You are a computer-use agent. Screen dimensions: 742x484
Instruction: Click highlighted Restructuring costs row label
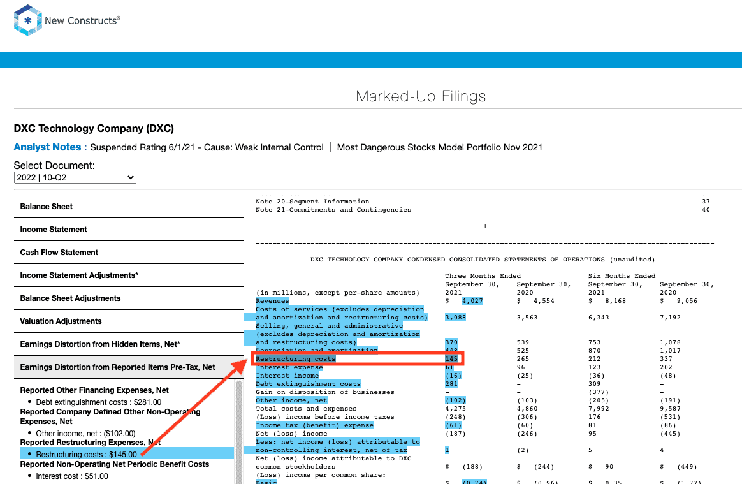[x=295, y=358]
